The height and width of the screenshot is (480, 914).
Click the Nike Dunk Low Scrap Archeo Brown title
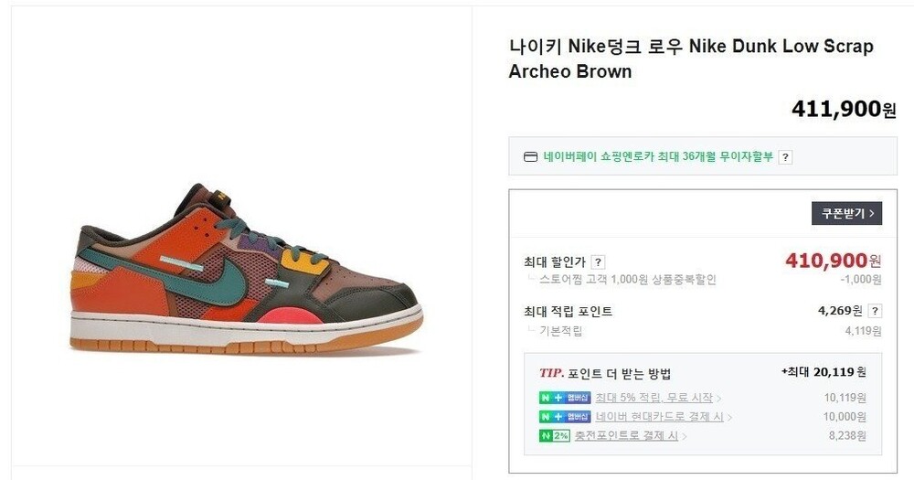coord(690,59)
